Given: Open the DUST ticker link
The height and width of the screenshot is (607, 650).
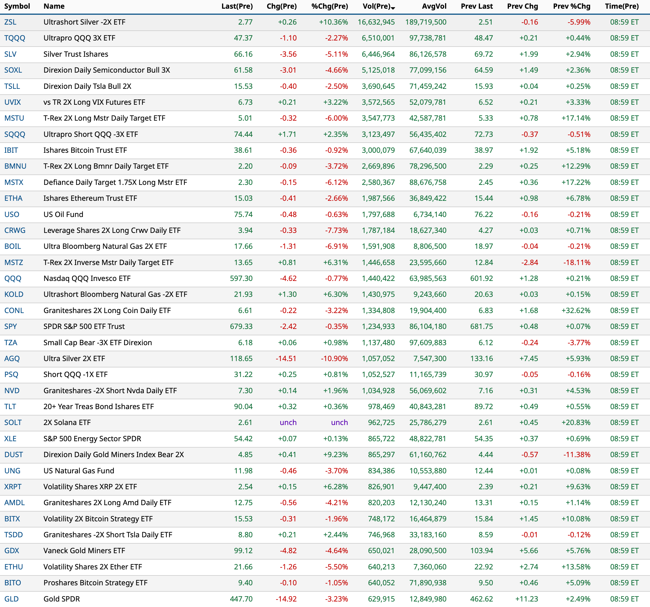Looking at the screenshot, I should click(13, 455).
